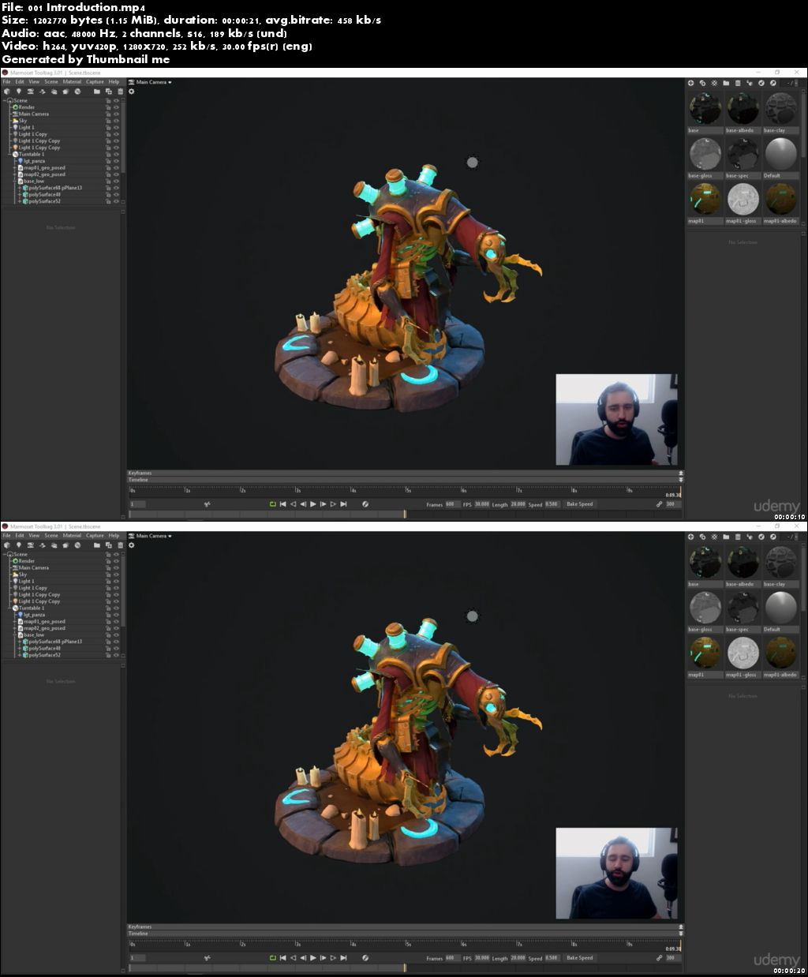Open the Edit menu in upper frame
808x977 pixels.
pos(20,82)
